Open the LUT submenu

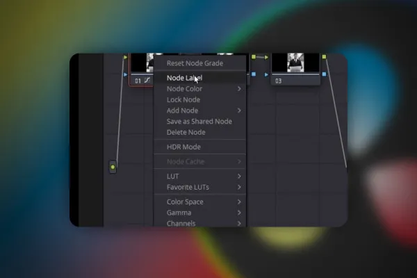pyautogui.click(x=200, y=177)
